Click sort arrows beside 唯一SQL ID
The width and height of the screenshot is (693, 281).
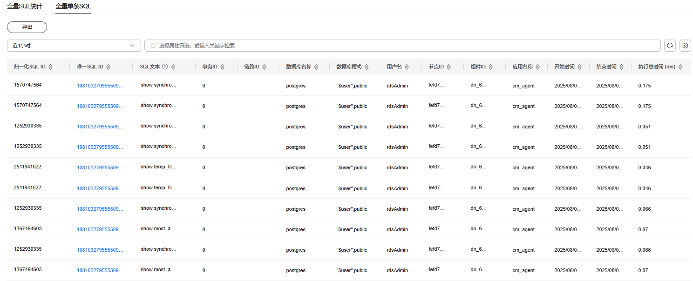click(108, 67)
